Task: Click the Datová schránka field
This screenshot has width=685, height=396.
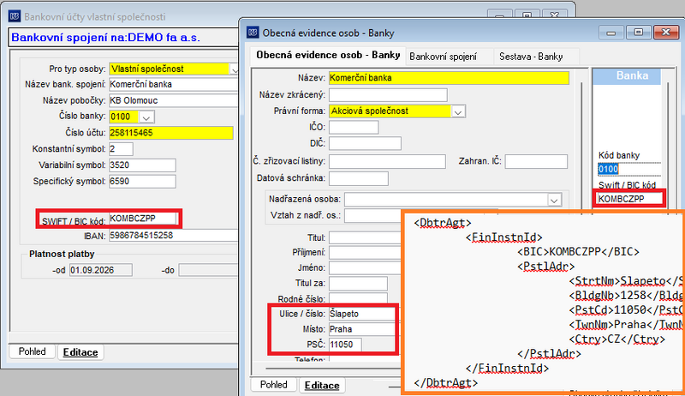Action: (x=359, y=178)
